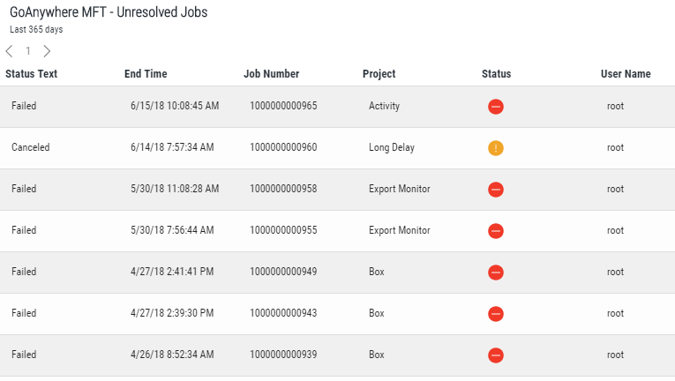675x381 pixels.
Task: Click the Long Delay project cell
Action: click(391, 147)
